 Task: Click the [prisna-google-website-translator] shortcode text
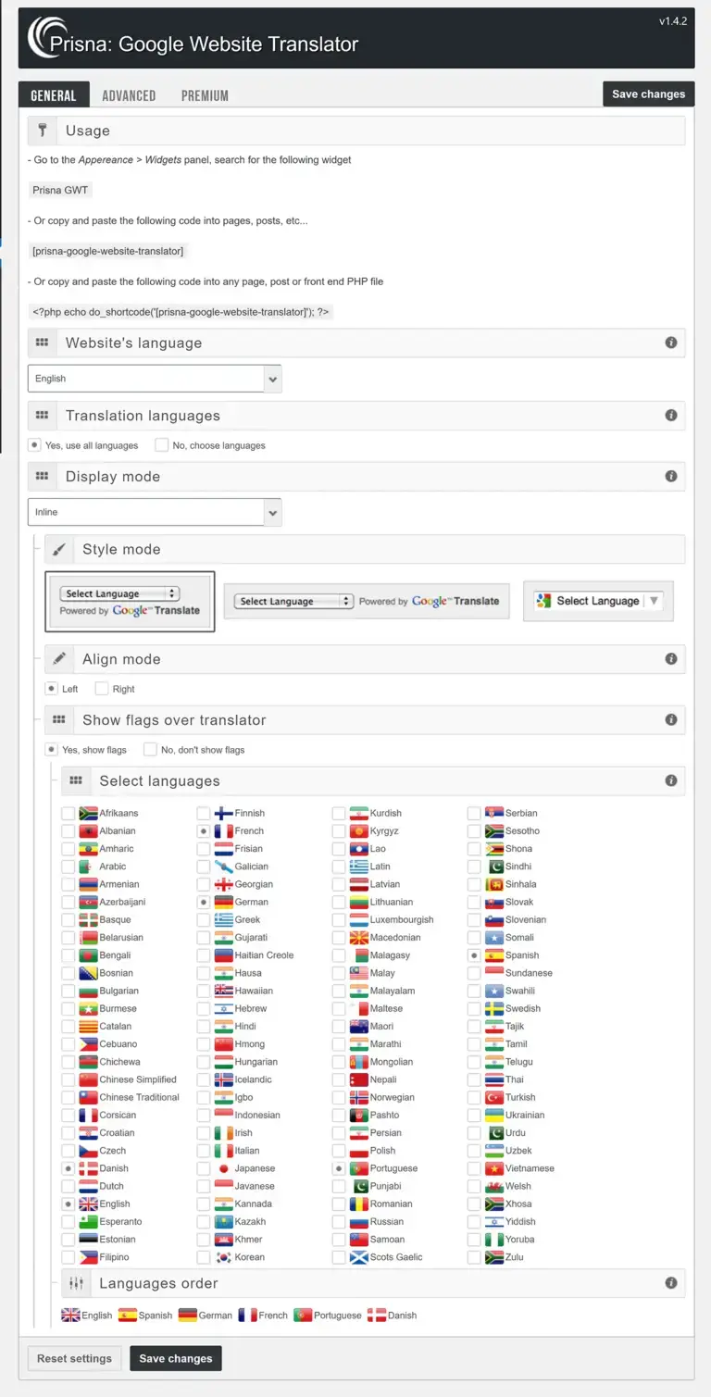coord(107,251)
